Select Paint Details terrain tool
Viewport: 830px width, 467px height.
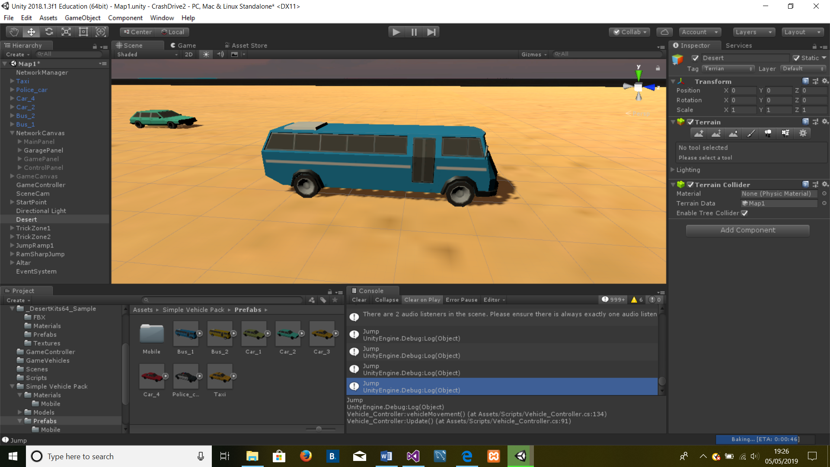(785, 133)
